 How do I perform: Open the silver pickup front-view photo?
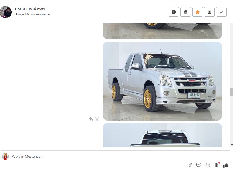(162, 81)
